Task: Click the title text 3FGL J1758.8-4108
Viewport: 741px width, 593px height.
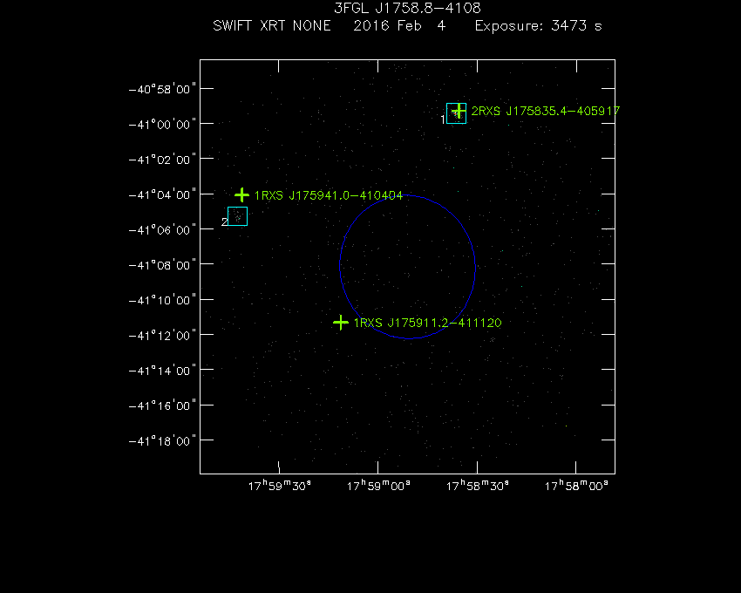Action: [407, 8]
